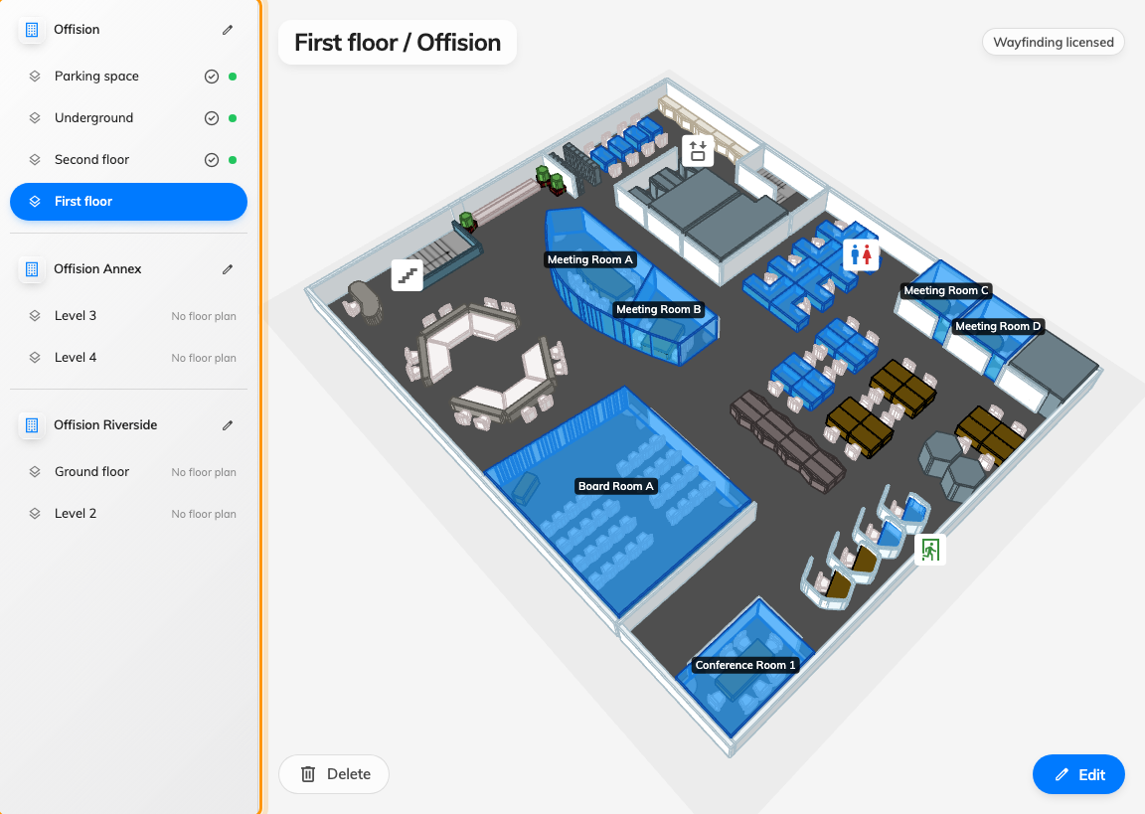
Task: Click checkmark circle beside Second floor
Action: (212, 160)
